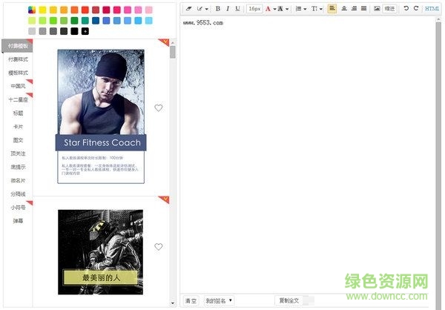Favorite the 最美丽的人 firefighter template
Image resolution: width=445 pixels, height=310 pixels.
pyautogui.click(x=158, y=247)
